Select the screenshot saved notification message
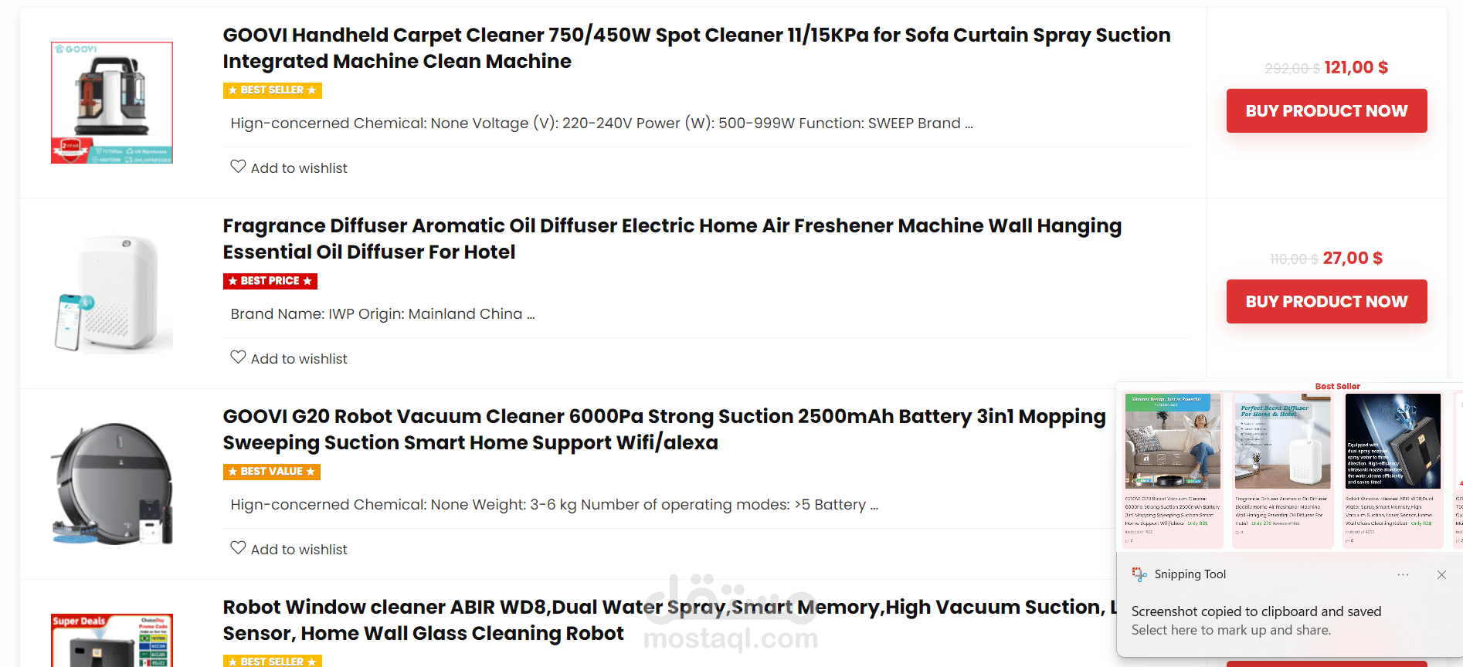 pyautogui.click(x=1256, y=620)
